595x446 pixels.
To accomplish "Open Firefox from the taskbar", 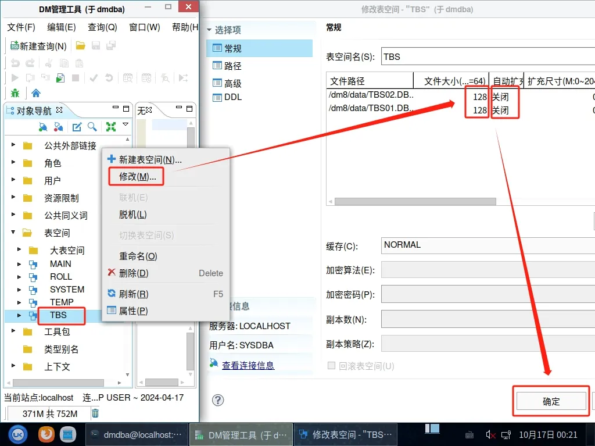I will coord(46,434).
